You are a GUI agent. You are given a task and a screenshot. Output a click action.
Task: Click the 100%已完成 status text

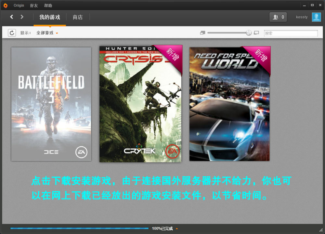[162, 228]
